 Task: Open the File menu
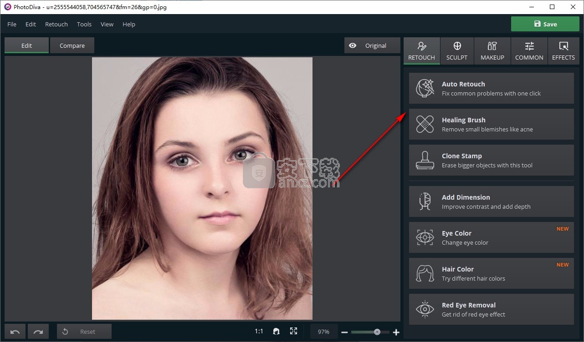coord(12,24)
